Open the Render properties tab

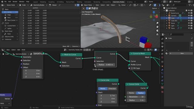[x=162, y=43]
